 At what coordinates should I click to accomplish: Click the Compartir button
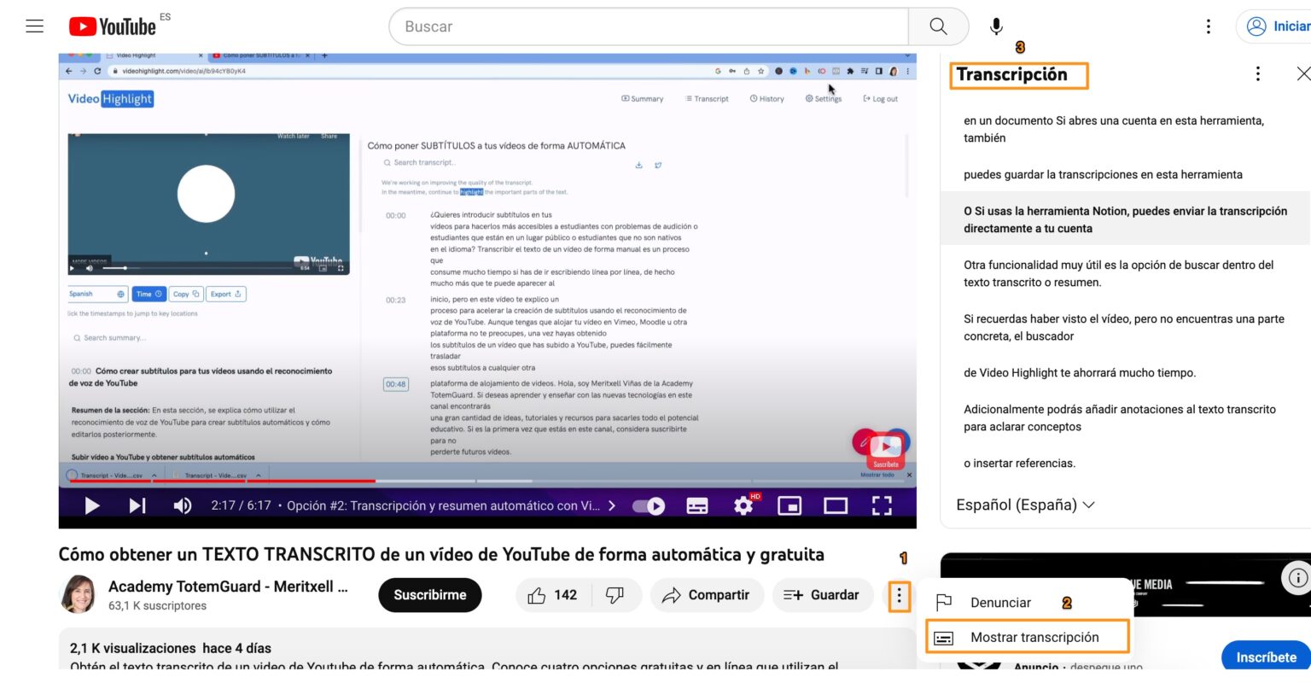pyautogui.click(x=707, y=595)
